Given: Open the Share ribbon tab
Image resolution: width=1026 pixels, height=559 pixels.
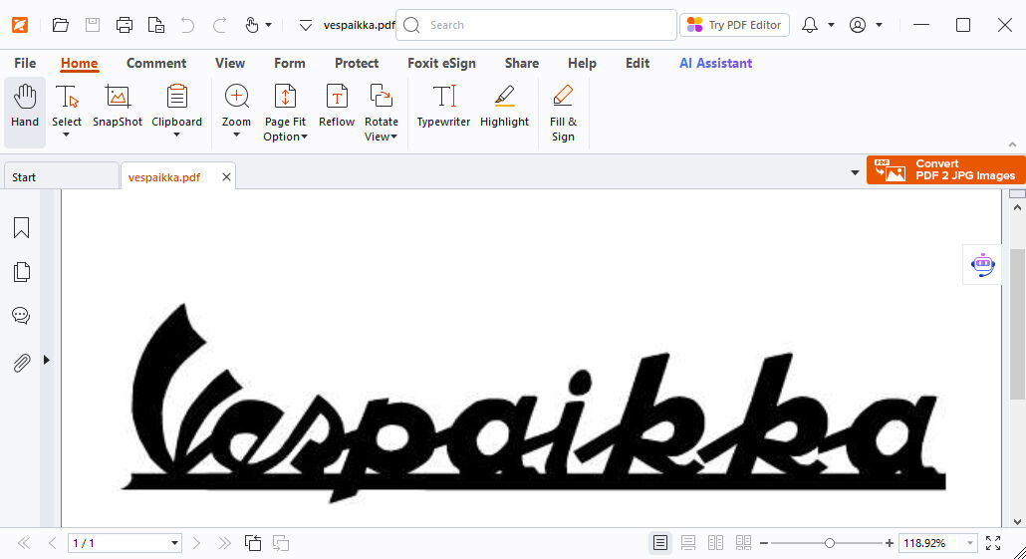Looking at the screenshot, I should click(522, 63).
